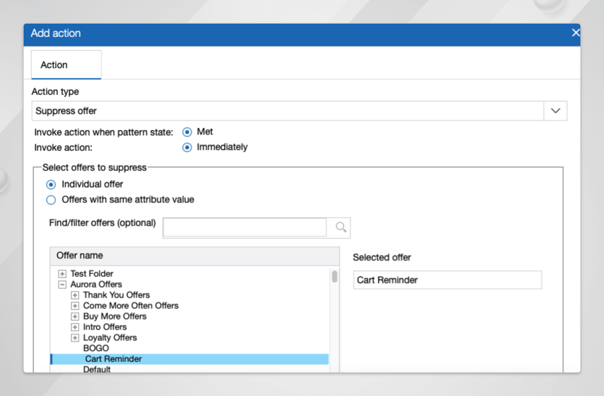Click the Find/filter offers text field

(244, 227)
